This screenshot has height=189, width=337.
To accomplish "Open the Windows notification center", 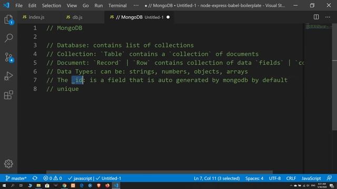I will [332, 185].
